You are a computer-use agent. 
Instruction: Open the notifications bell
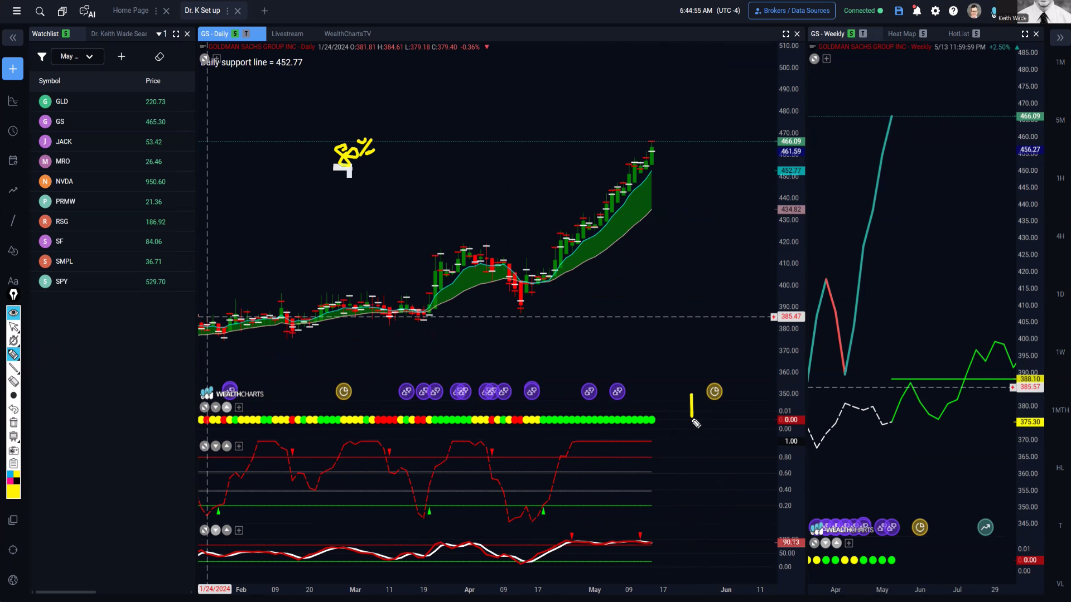coord(916,11)
